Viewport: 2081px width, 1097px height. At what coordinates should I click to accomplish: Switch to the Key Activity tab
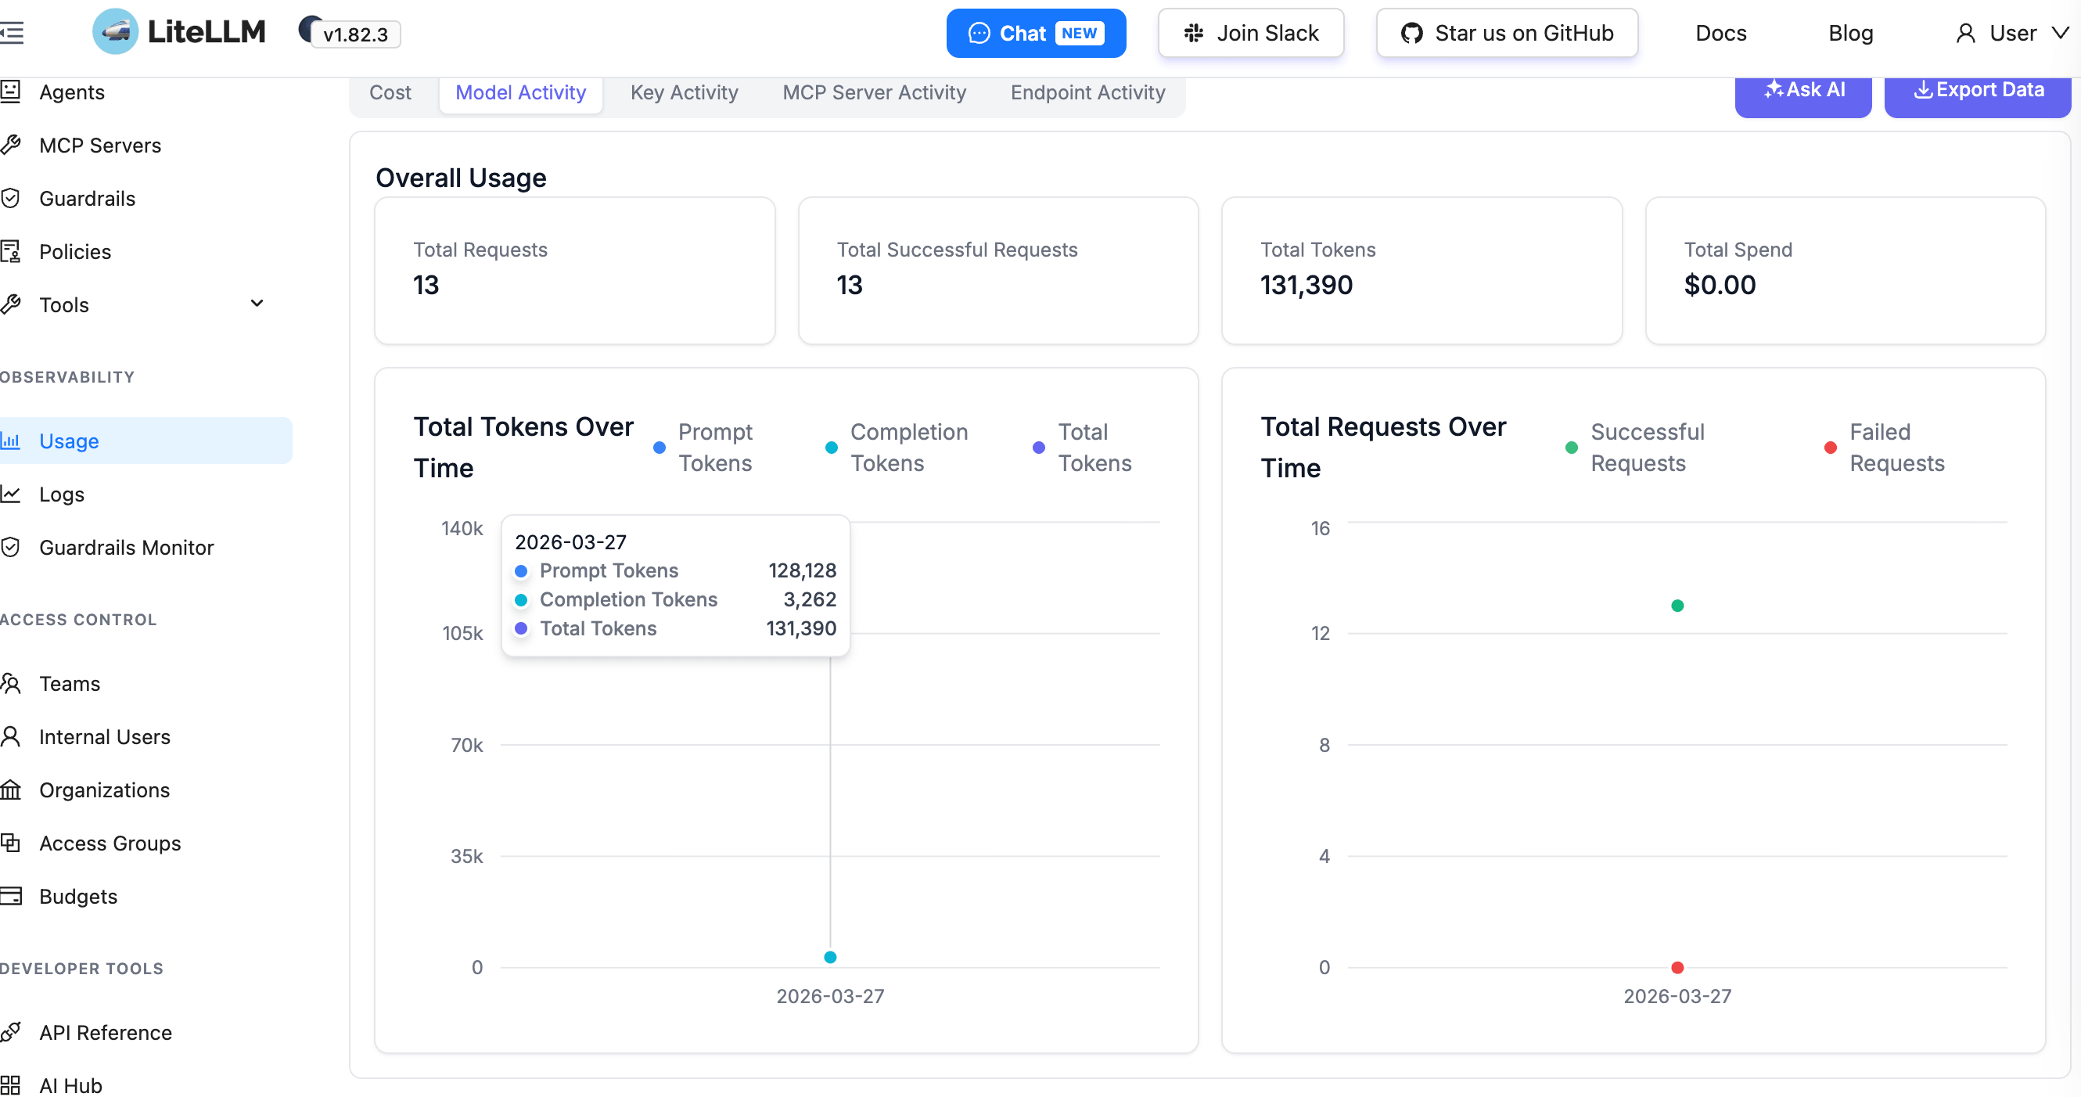(684, 93)
